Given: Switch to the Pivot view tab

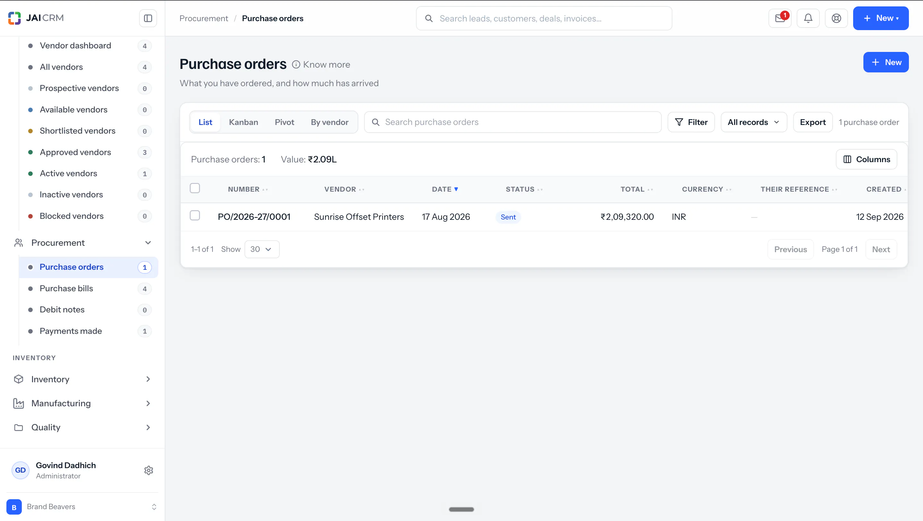Looking at the screenshot, I should (x=284, y=122).
